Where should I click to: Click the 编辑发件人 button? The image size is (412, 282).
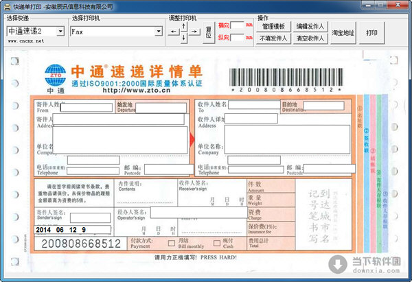(310, 26)
